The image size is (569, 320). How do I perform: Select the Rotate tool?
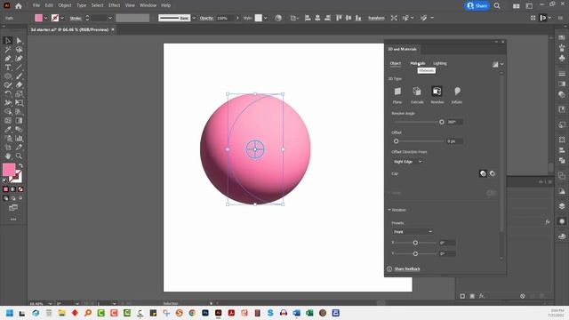pos(8,94)
